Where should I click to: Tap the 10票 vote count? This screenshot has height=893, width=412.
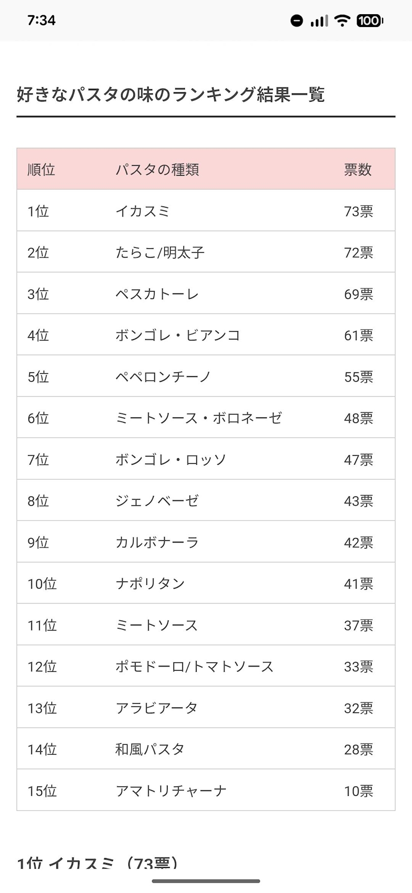pos(359,791)
